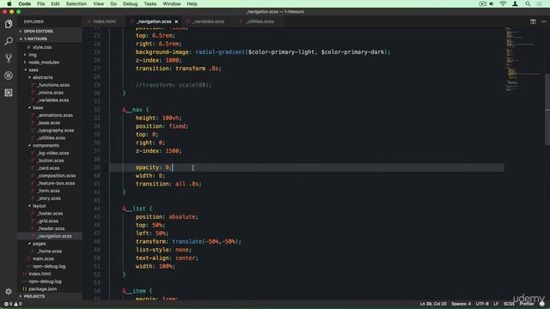Open the Extensions view
Image resolution: width=550 pixels, height=309 pixels.
click(x=9, y=93)
